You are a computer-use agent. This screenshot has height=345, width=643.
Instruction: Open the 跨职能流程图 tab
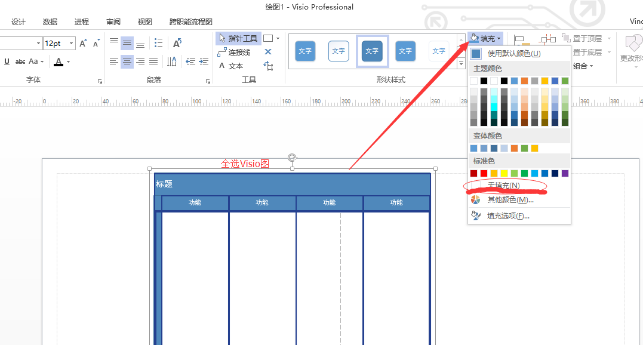tap(190, 21)
